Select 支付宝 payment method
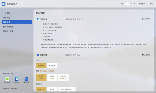The height and width of the screenshot is (93, 156). tap(52, 89)
